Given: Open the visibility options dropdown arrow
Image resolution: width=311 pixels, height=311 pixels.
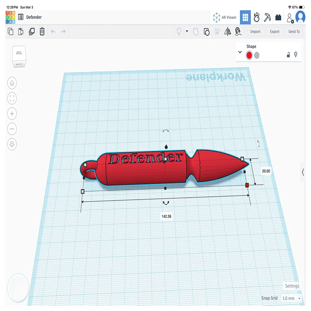Looking at the screenshot, I should (187, 31).
